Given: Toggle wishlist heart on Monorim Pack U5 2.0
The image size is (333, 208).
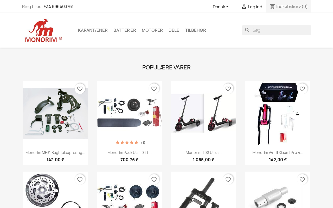Looking at the screenshot, I should (154, 89).
